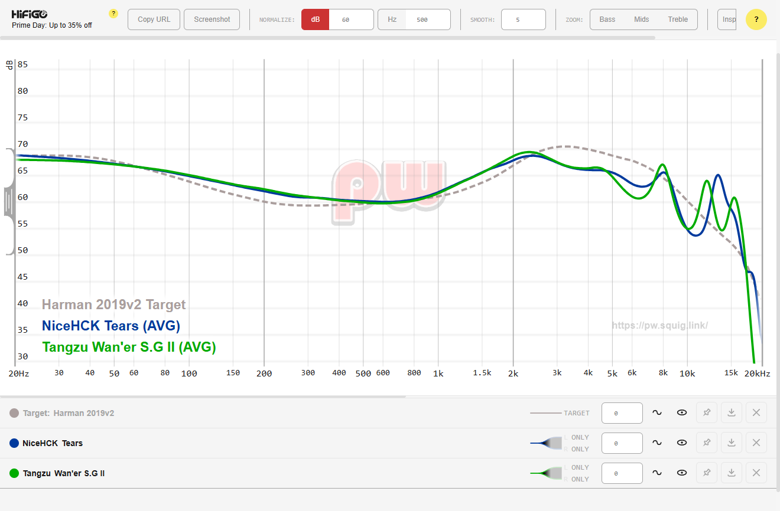Download Tangzu Wan'er S.G II data
780x511 pixels.
point(732,473)
